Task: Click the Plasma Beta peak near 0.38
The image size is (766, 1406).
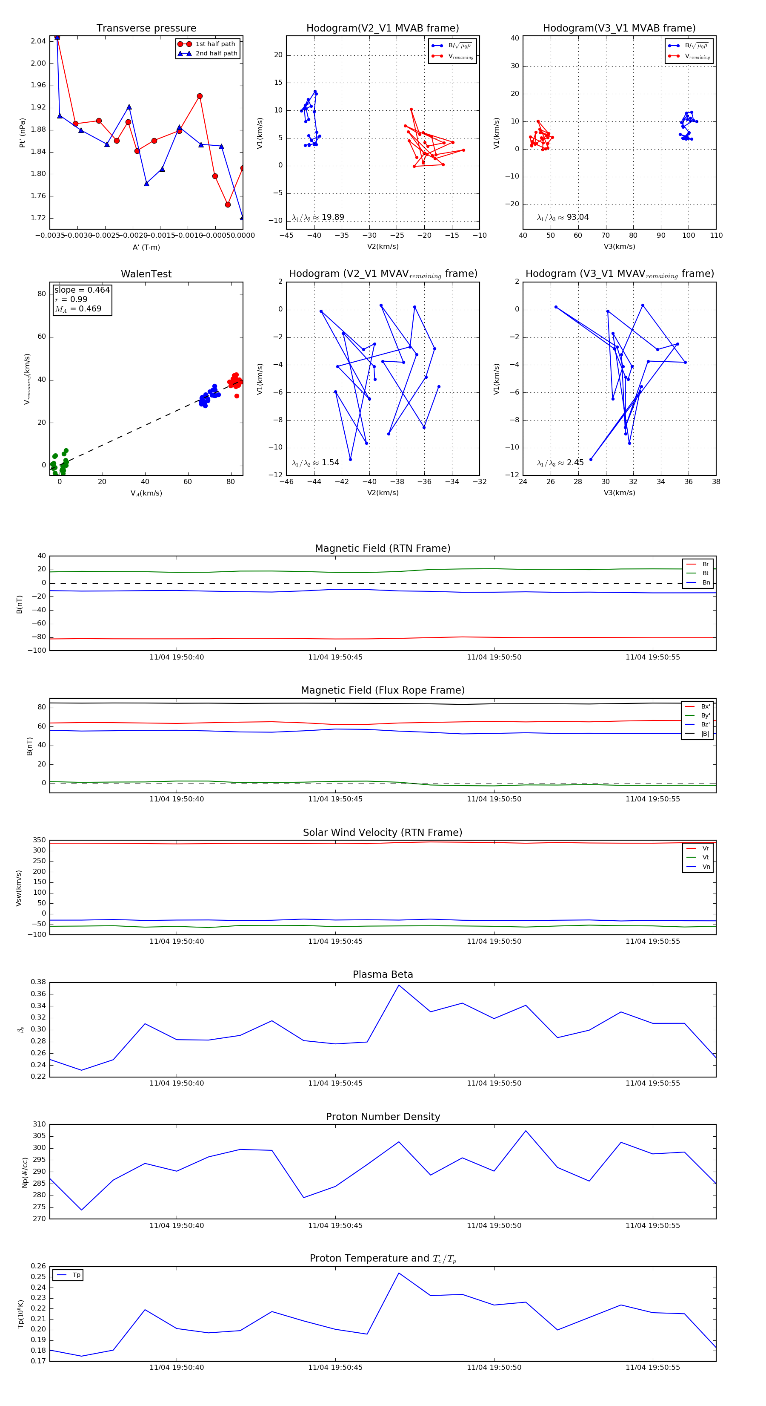Action: click(x=399, y=985)
